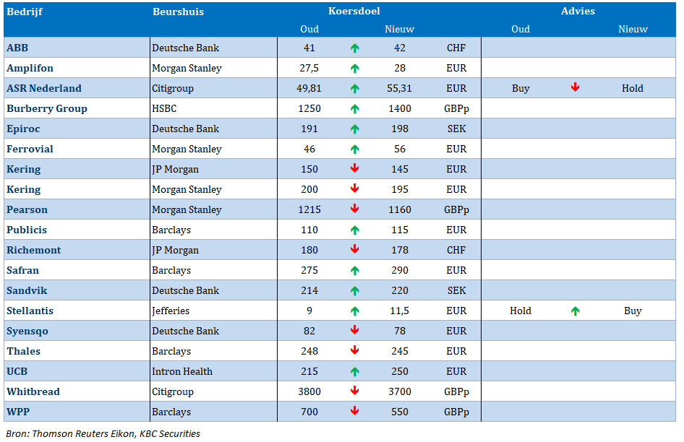Select the ASR Nederland company name

(44, 89)
